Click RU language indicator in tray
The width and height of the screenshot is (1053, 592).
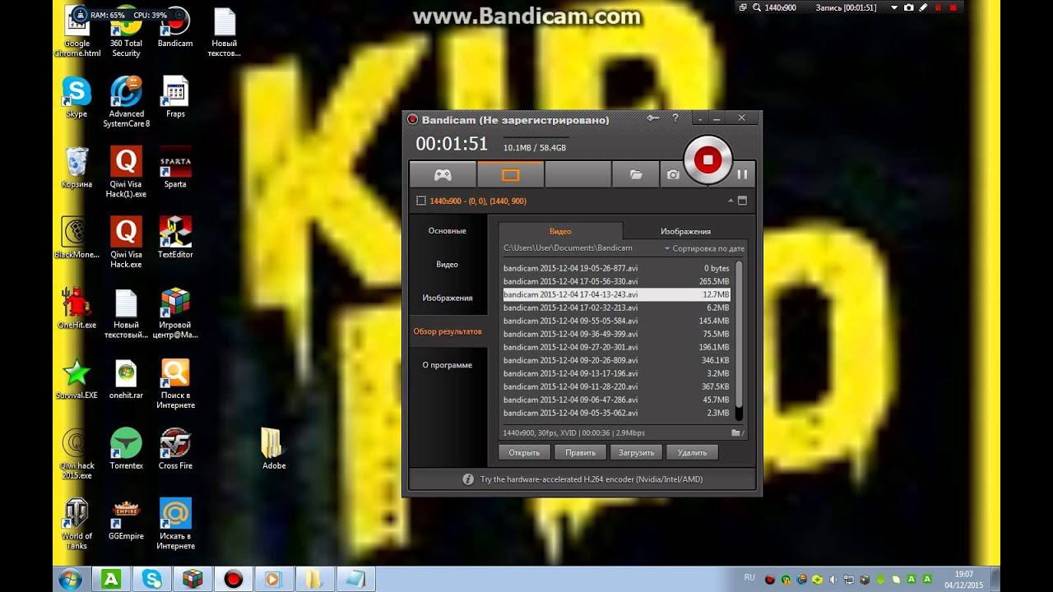click(x=749, y=578)
